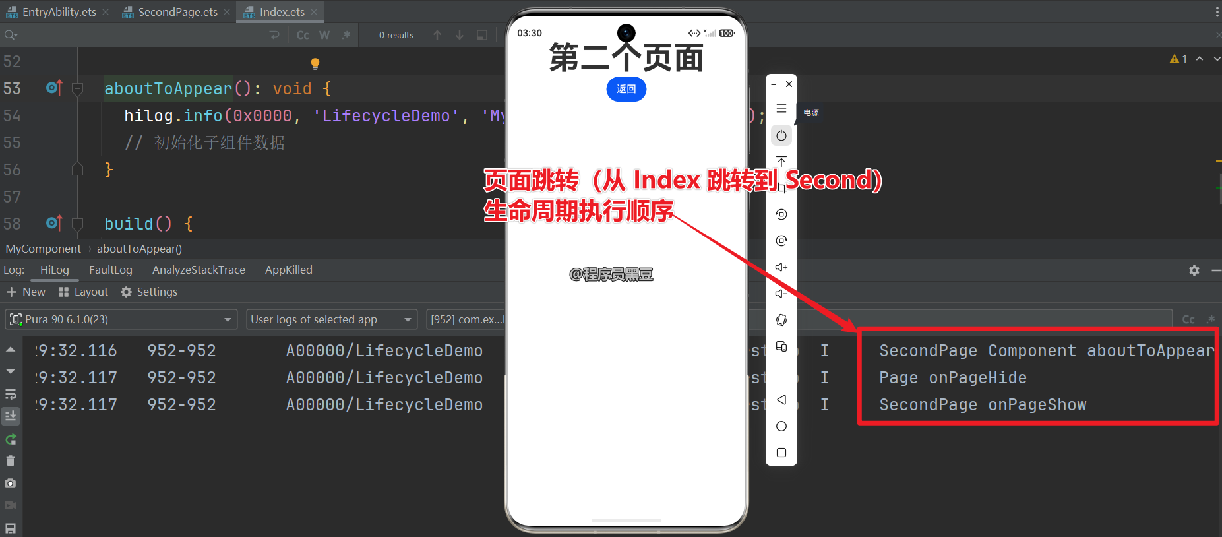The width and height of the screenshot is (1222, 537).
Task: Toggle Match Case in log filter bar
Action: (1188, 319)
